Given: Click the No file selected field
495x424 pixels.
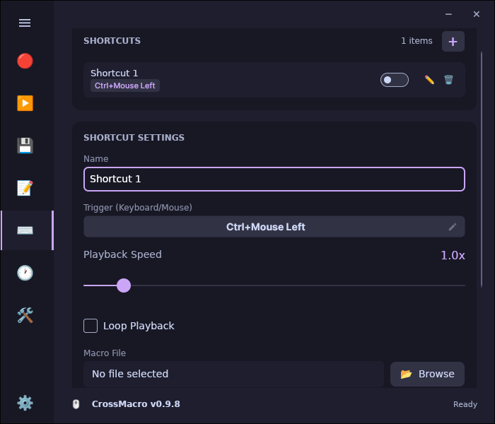Looking at the screenshot, I should coord(233,374).
